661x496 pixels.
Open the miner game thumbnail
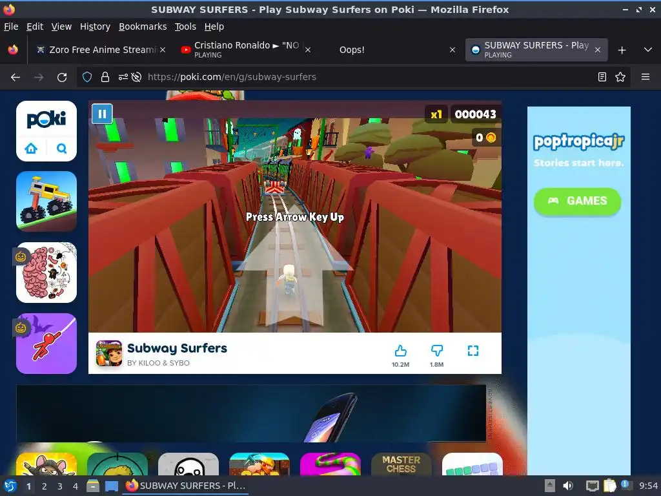(259, 464)
